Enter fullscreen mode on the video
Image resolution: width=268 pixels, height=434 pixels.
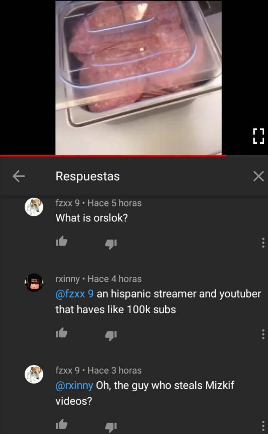pos(259,136)
